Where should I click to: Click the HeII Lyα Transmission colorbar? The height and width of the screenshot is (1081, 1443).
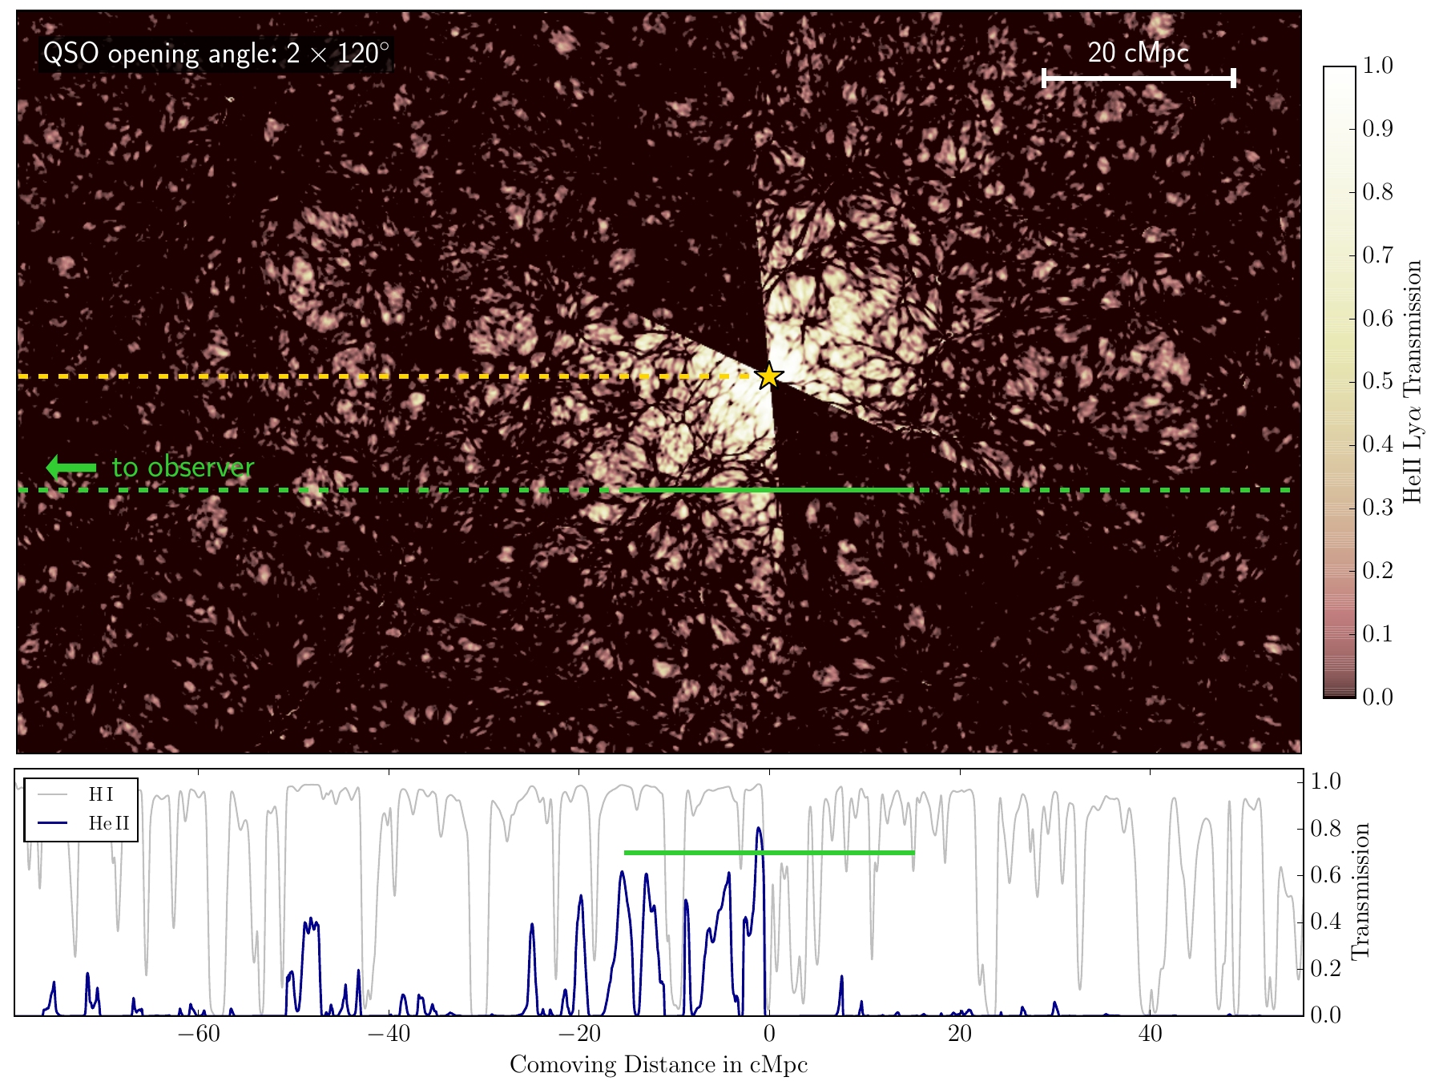[1339, 381]
